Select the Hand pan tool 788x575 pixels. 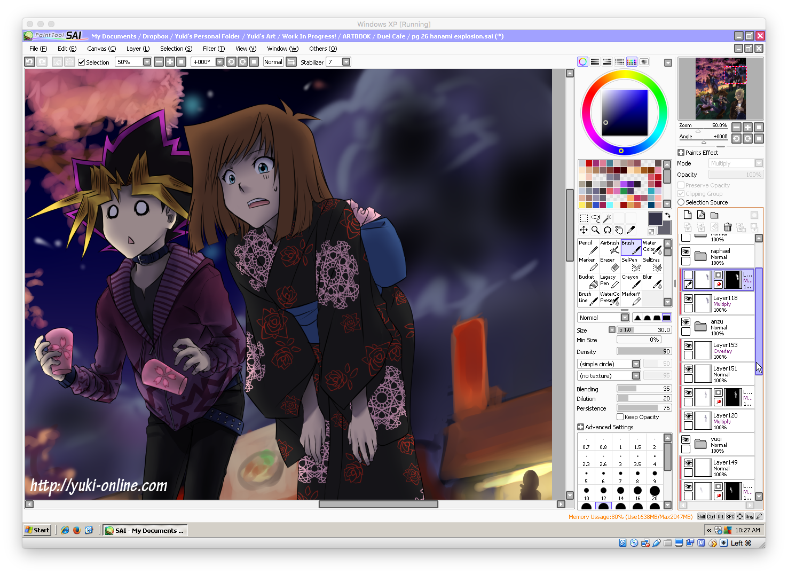pyautogui.click(x=619, y=230)
